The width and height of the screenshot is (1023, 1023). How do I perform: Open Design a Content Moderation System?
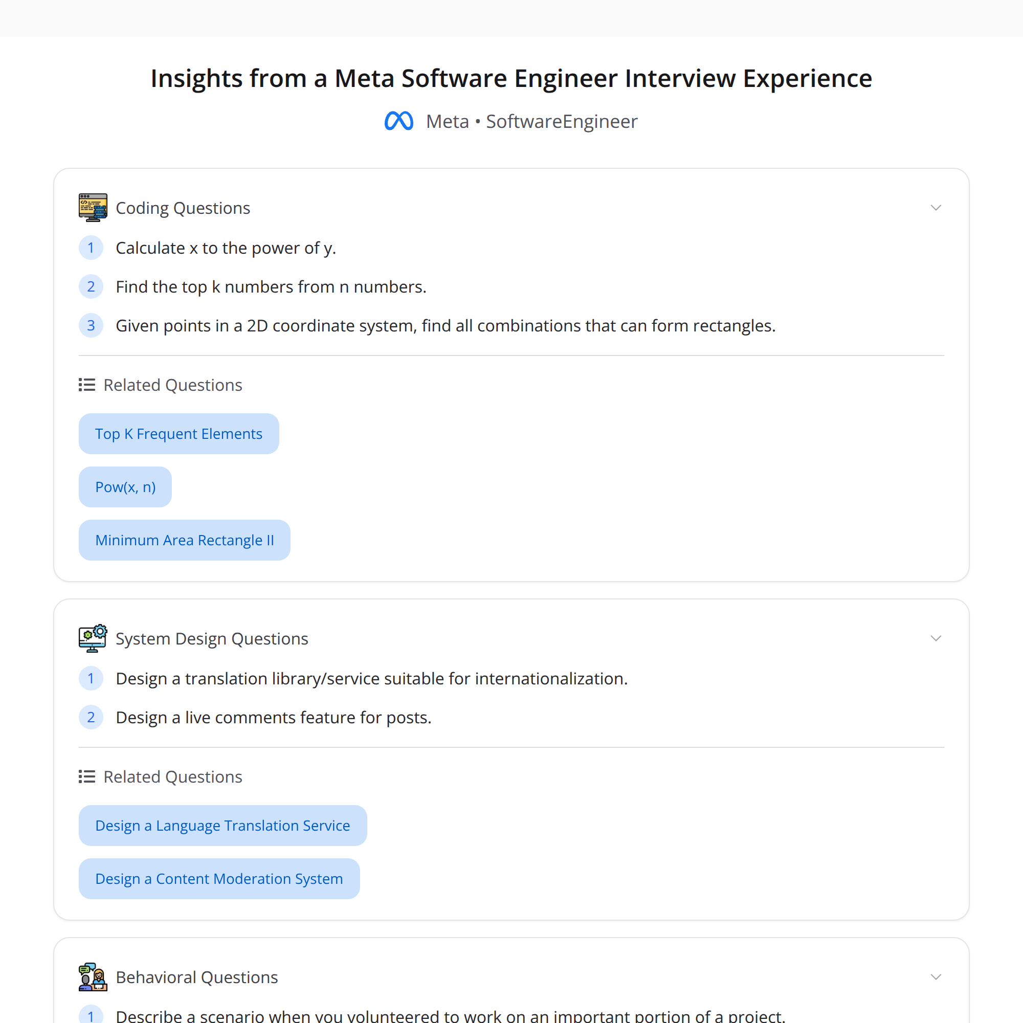219,878
